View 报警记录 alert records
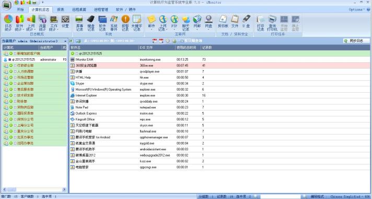The height and width of the screenshot is (199, 372). 125,23
